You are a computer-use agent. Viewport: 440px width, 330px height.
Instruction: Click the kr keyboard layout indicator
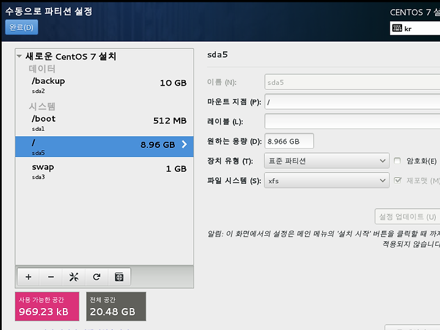pos(408,29)
